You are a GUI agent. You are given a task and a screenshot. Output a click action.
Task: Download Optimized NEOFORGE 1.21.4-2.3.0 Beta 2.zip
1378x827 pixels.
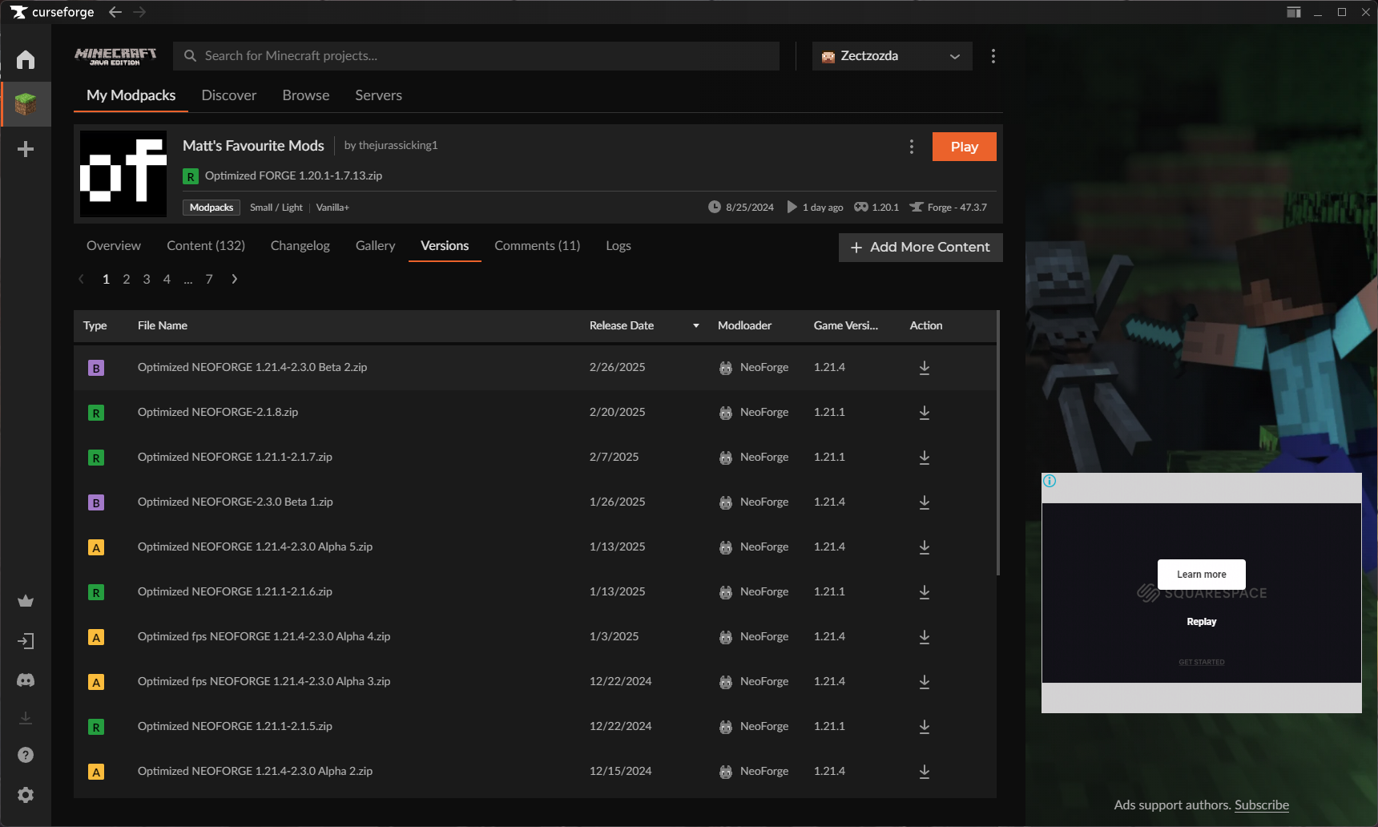click(x=924, y=368)
